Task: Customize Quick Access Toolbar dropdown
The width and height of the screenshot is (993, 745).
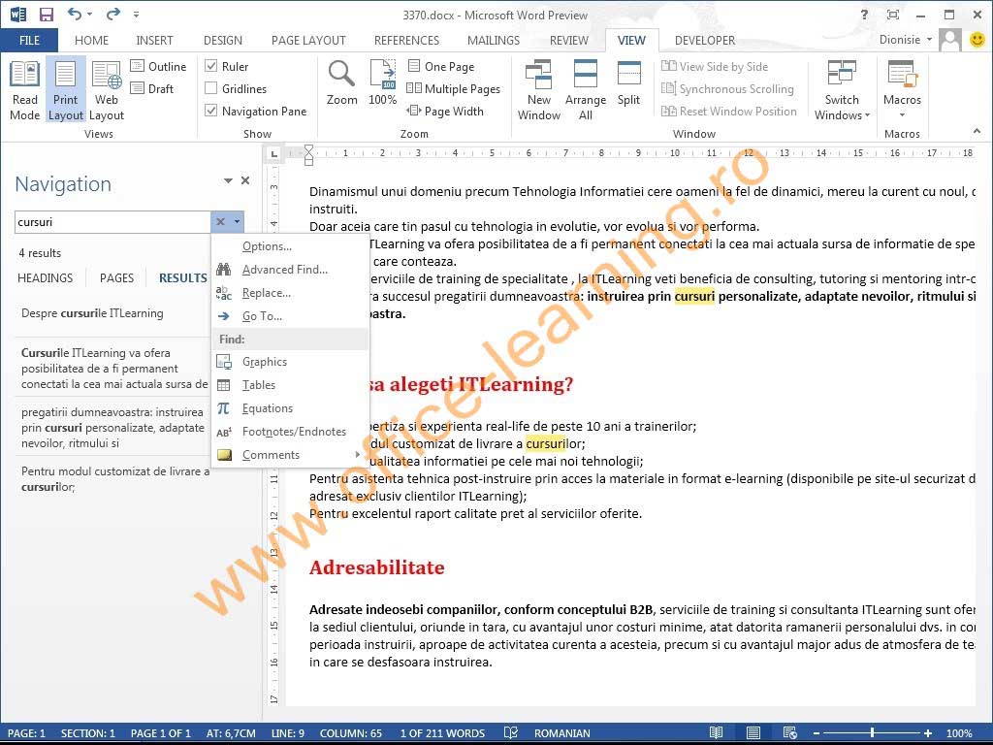Action: (136, 14)
